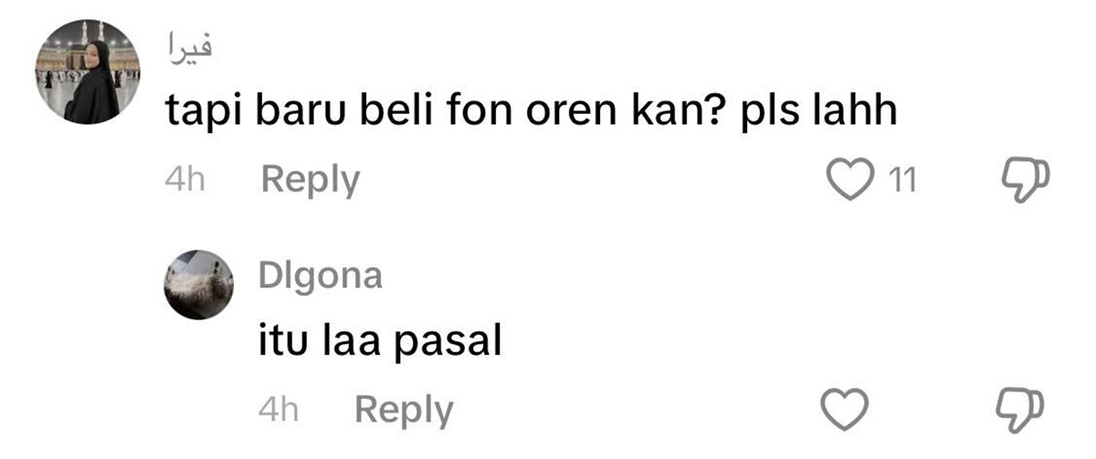Open profile picture of woman in black hijab
1096x459 pixels.
tap(88, 71)
